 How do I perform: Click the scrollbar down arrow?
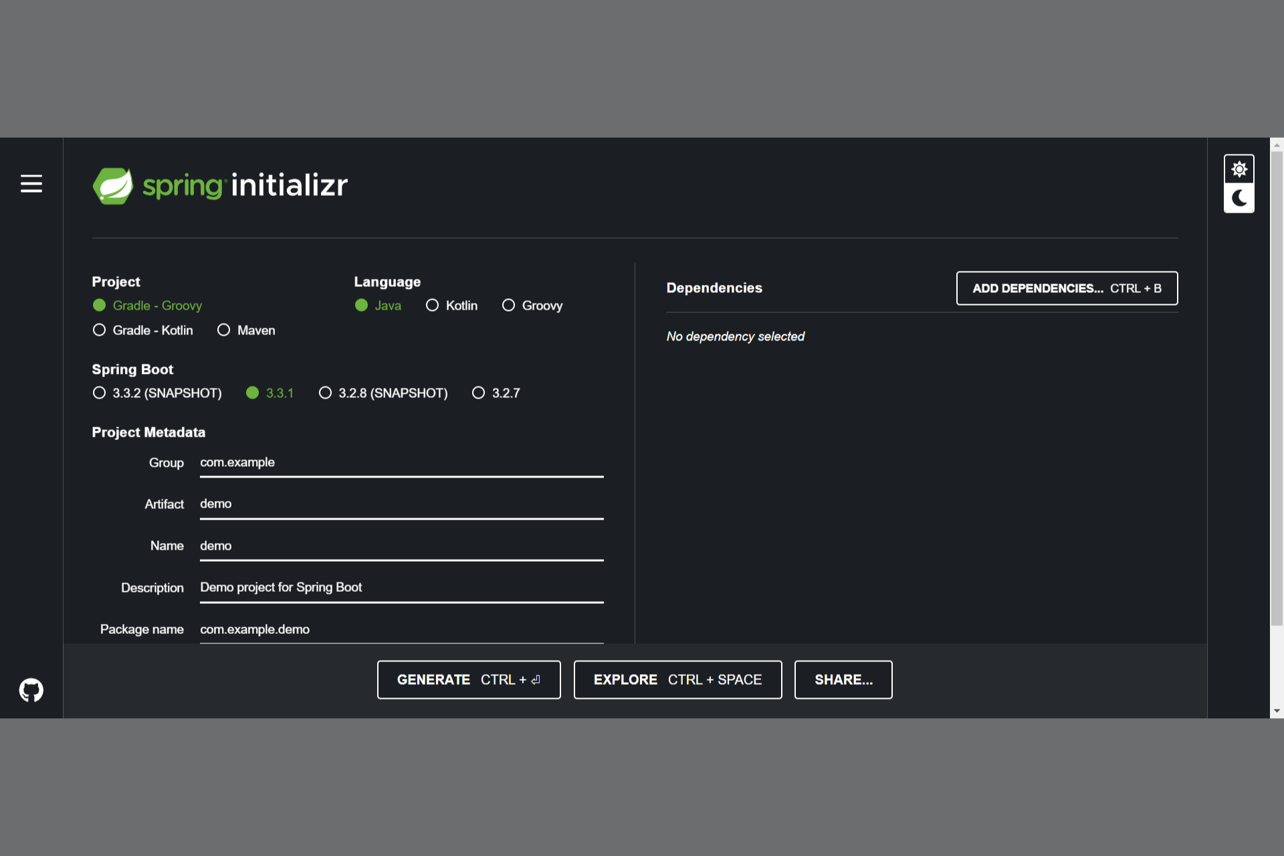pyautogui.click(x=1277, y=711)
